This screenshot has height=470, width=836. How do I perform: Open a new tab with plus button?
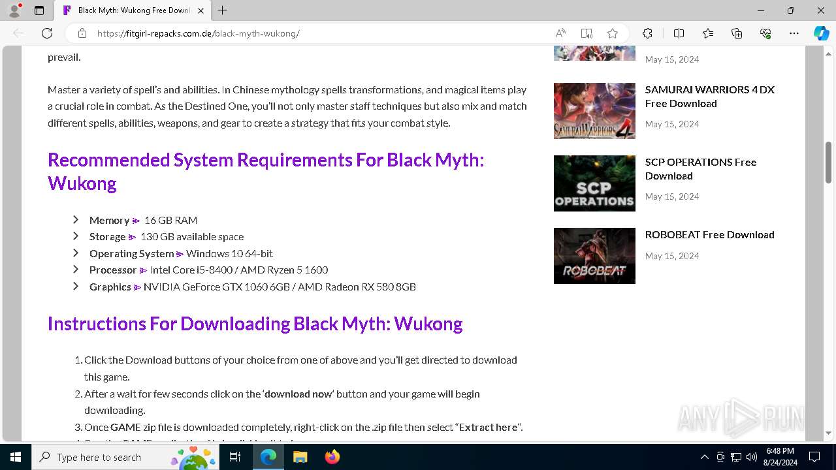pos(222,10)
